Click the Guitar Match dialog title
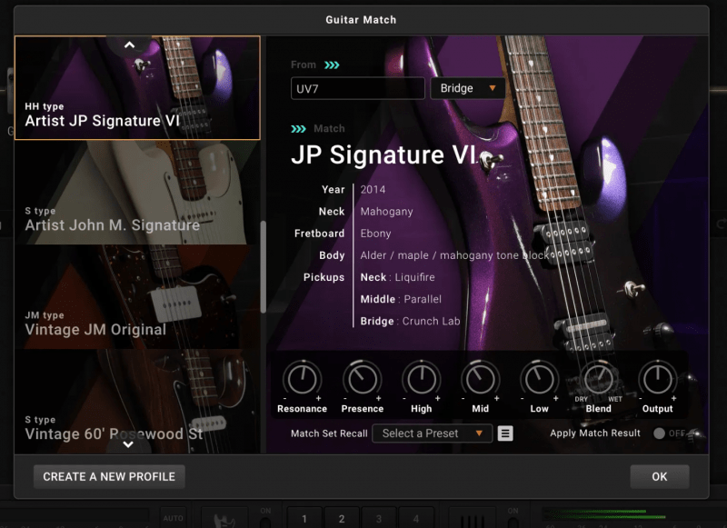The image size is (727, 528). click(x=361, y=20)
